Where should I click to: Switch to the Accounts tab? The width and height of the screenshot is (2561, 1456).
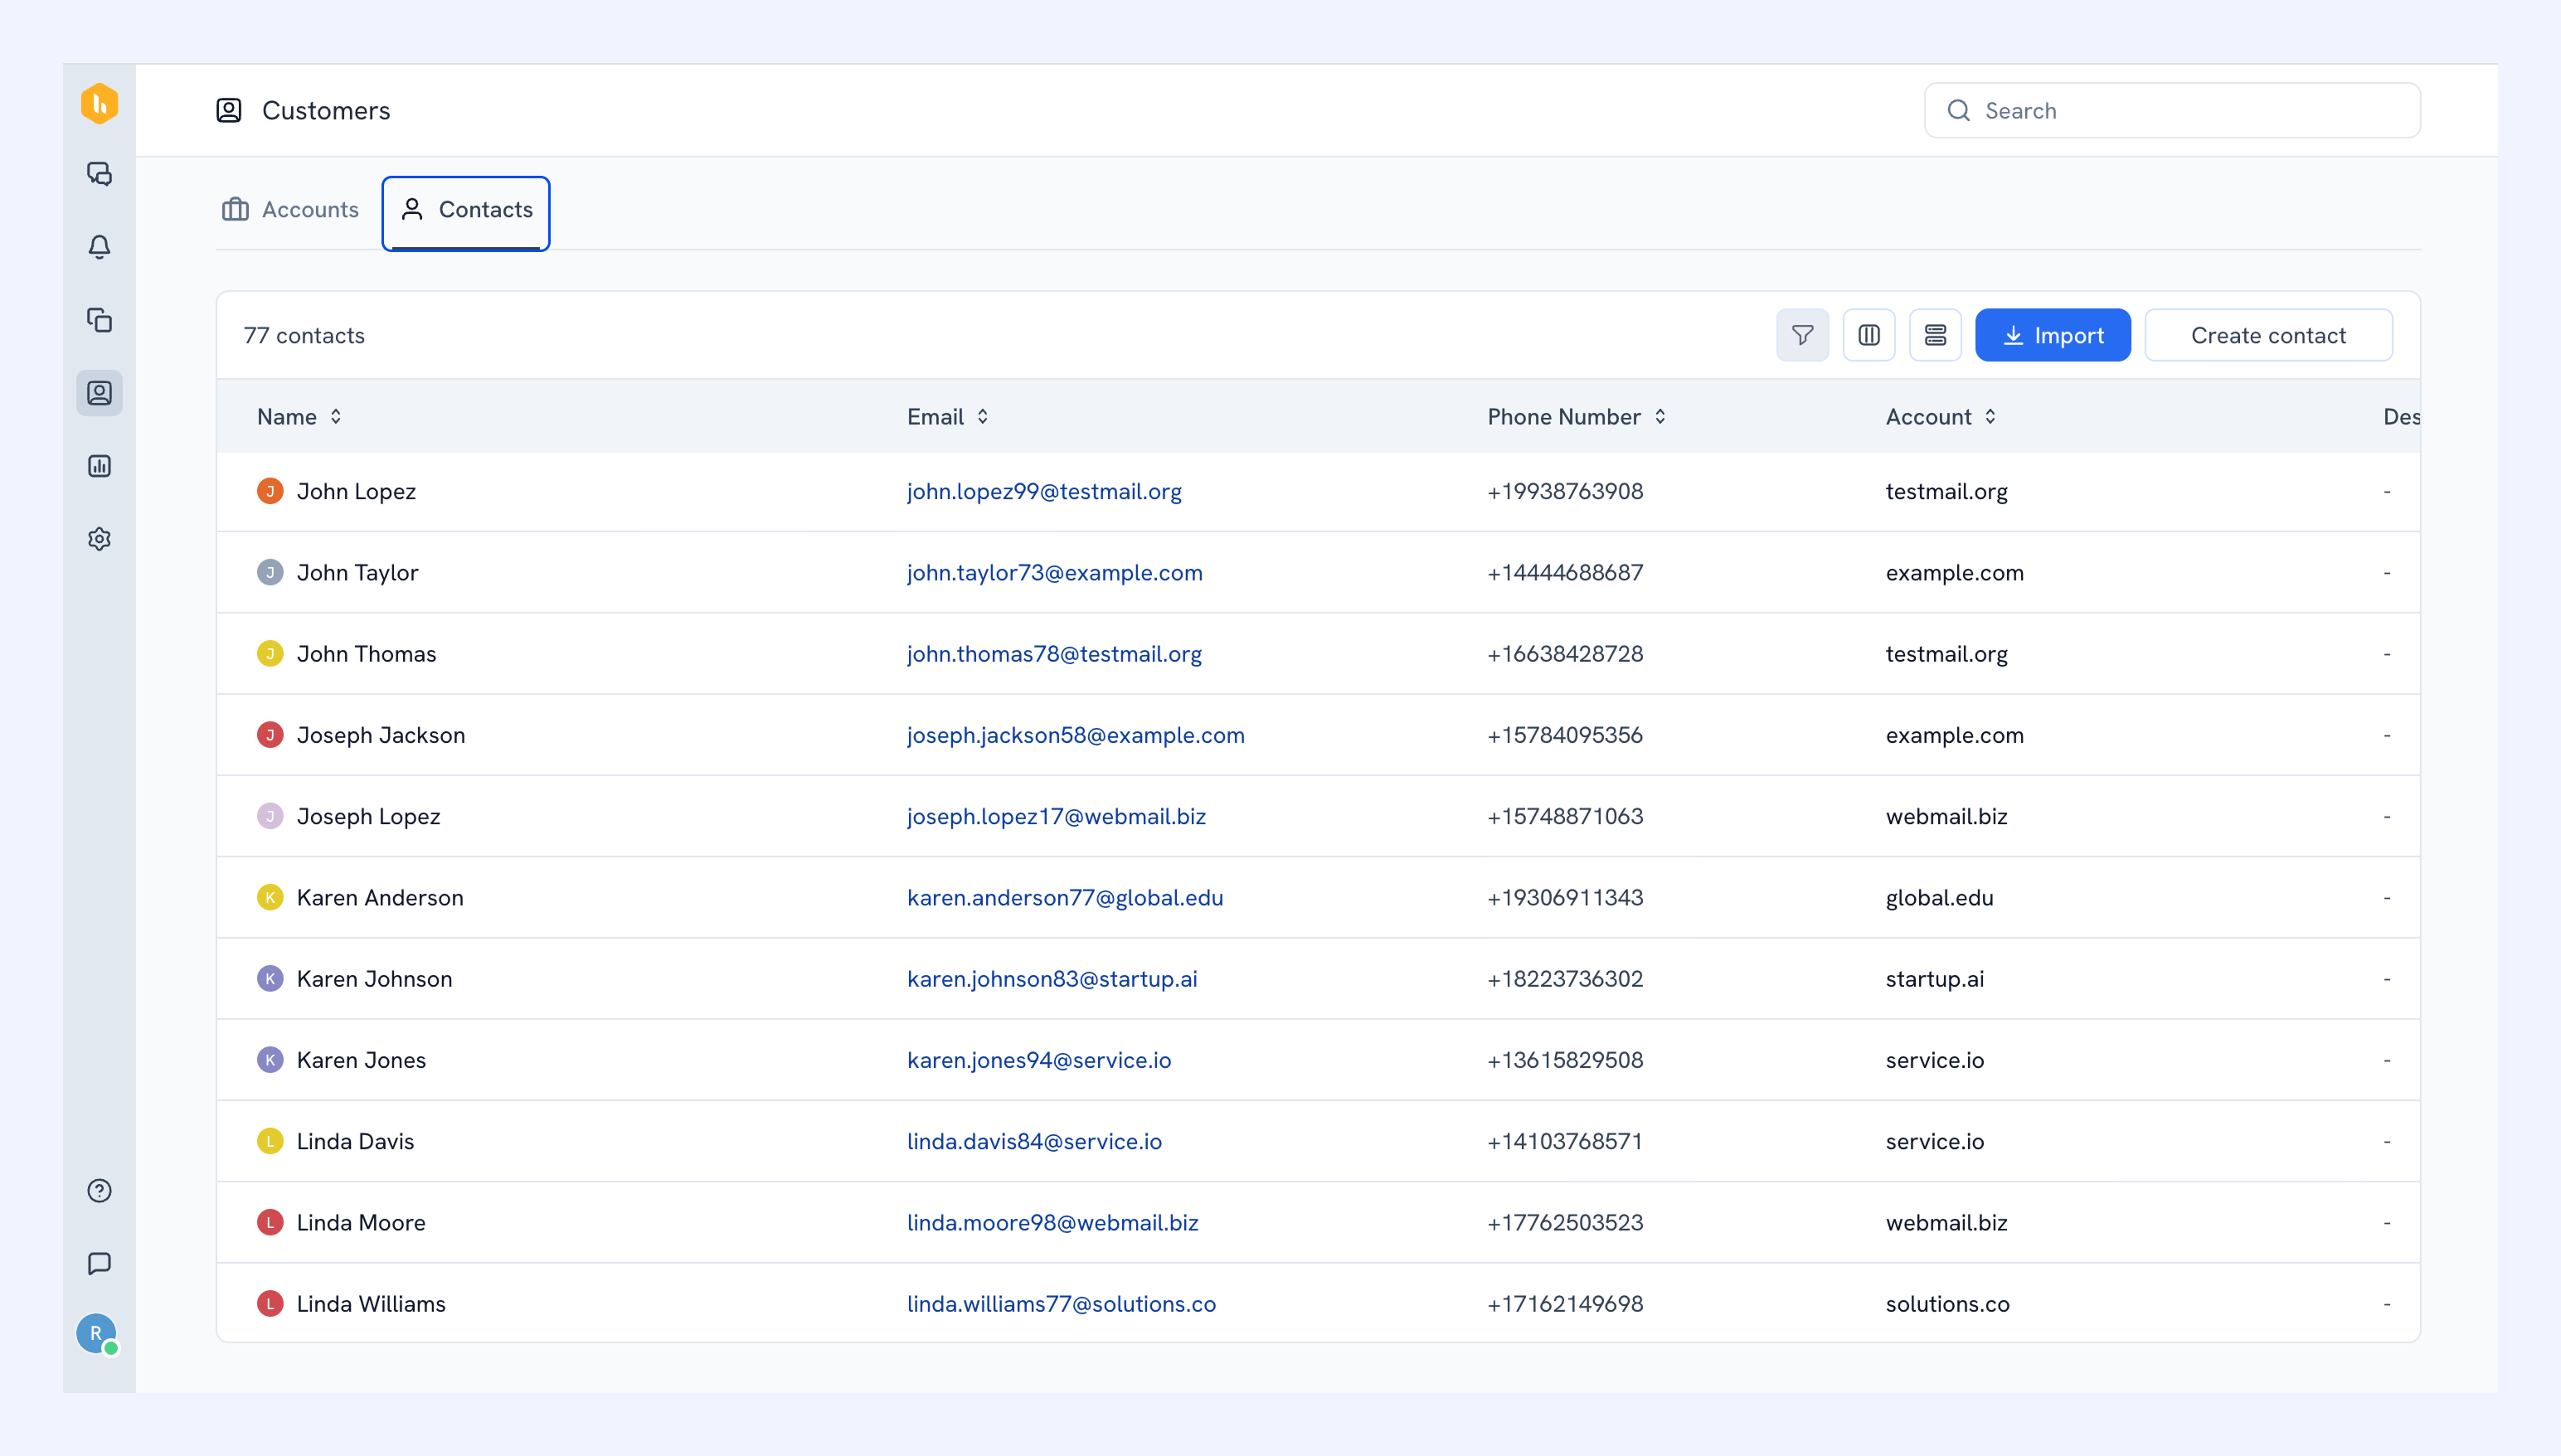[x=290, y=209]
